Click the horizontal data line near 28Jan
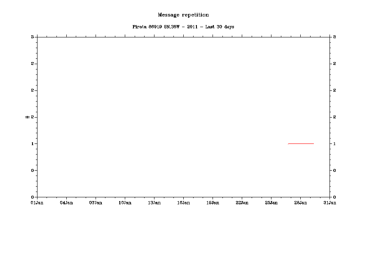Viewport: 367px width, 259px height. tap(301, 143)
